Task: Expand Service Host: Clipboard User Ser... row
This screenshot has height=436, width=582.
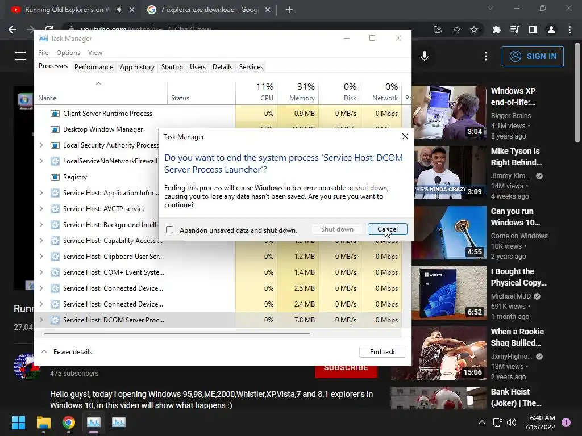Action: coord(41,257)
